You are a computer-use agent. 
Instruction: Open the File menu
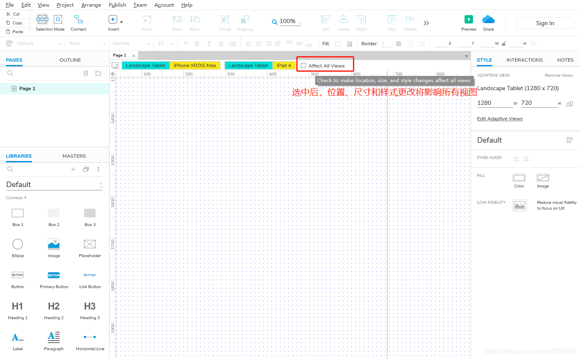click(10, 5)
